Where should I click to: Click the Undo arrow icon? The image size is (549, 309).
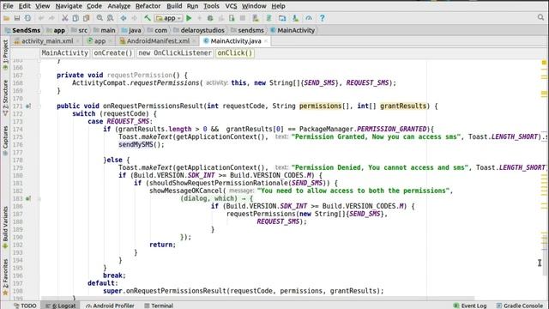41,18
